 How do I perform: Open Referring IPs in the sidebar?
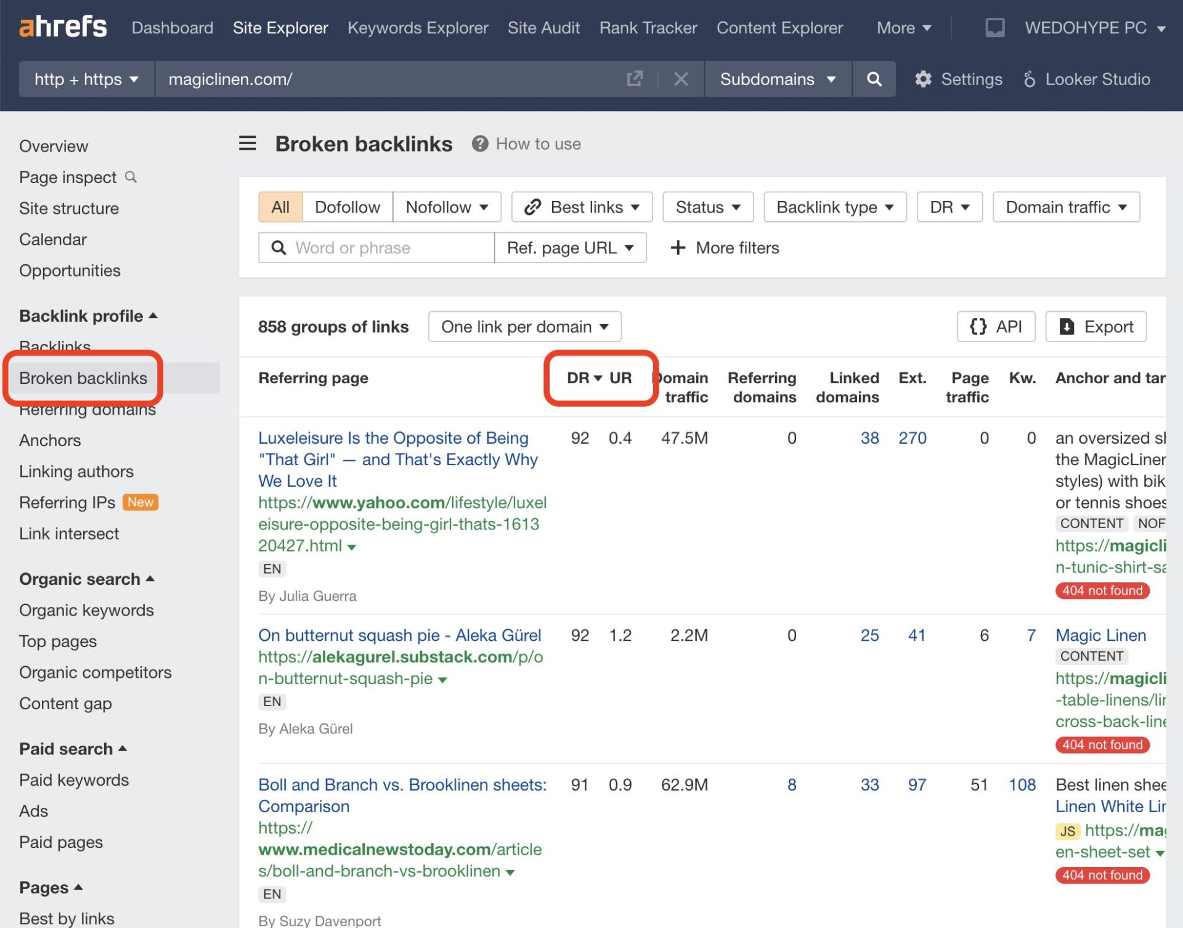click(x=67, y=502)
